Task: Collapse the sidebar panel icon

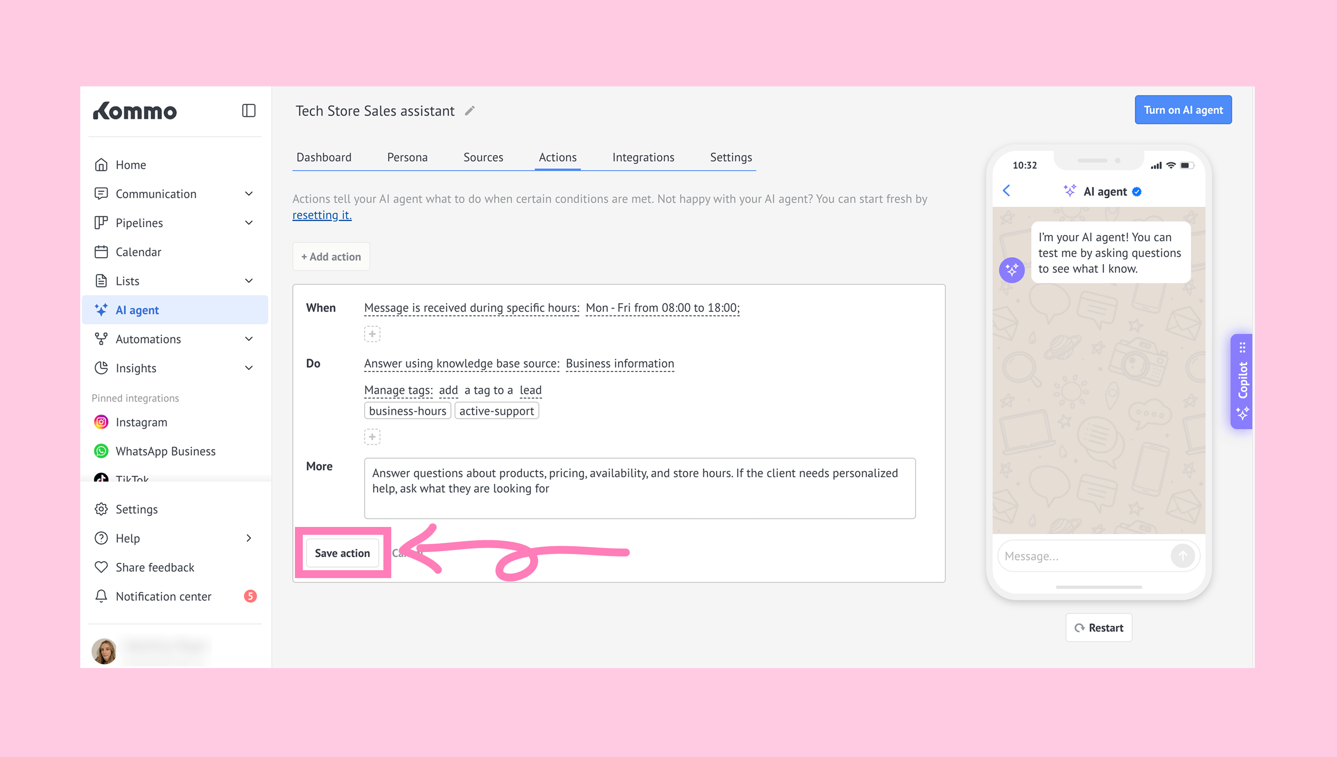Action: click(x=249, y=111)
